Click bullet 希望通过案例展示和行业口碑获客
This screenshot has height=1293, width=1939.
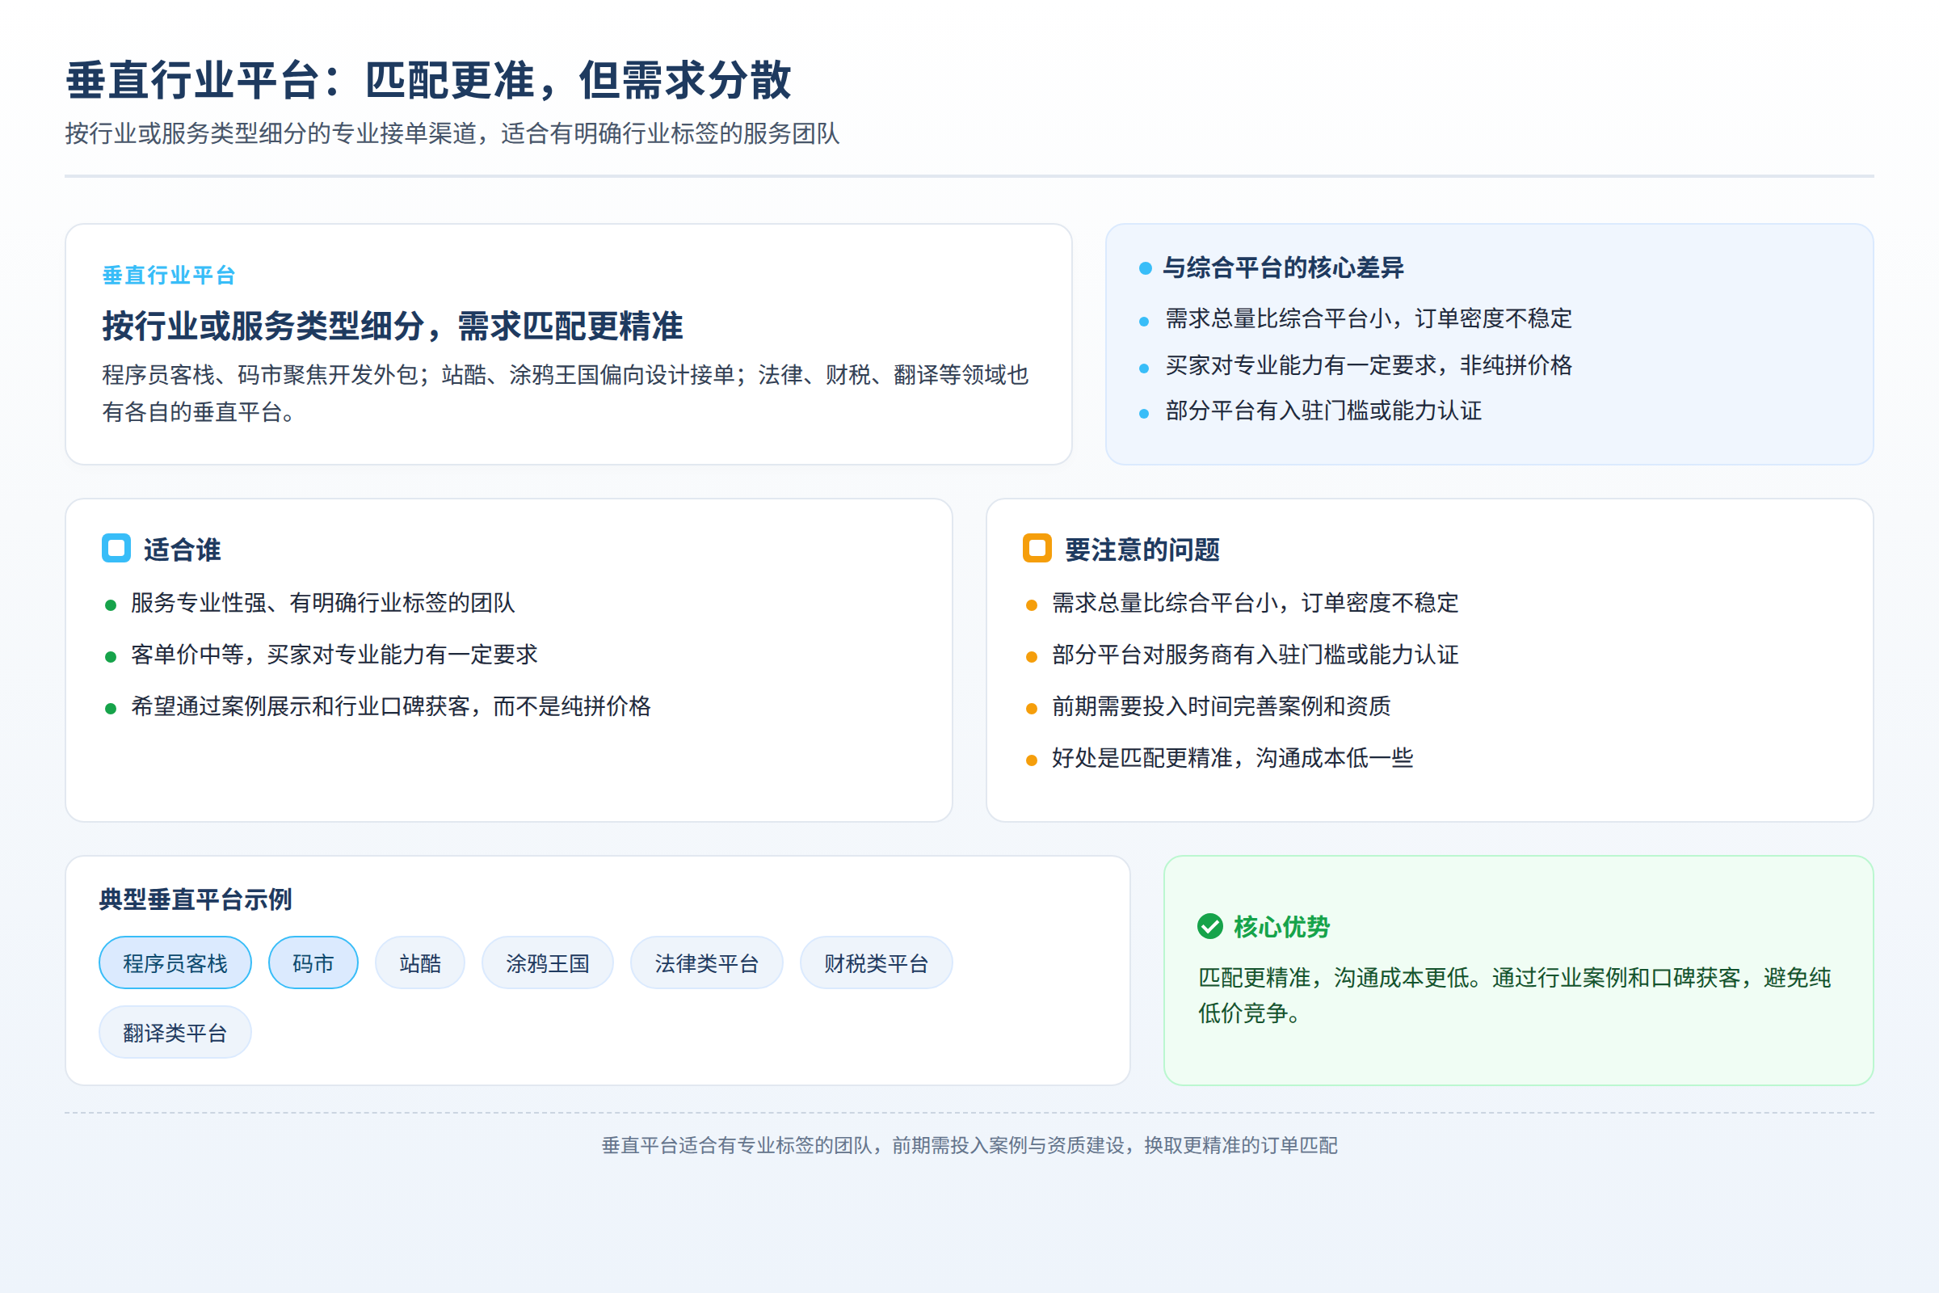[x=391, y=705]
